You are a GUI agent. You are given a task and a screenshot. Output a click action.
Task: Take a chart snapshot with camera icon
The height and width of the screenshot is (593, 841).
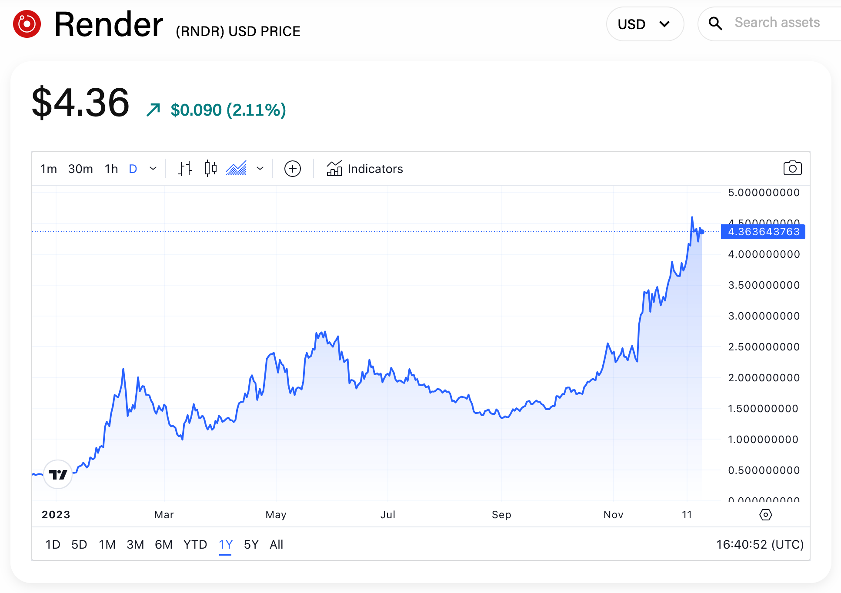click(792, 168)
